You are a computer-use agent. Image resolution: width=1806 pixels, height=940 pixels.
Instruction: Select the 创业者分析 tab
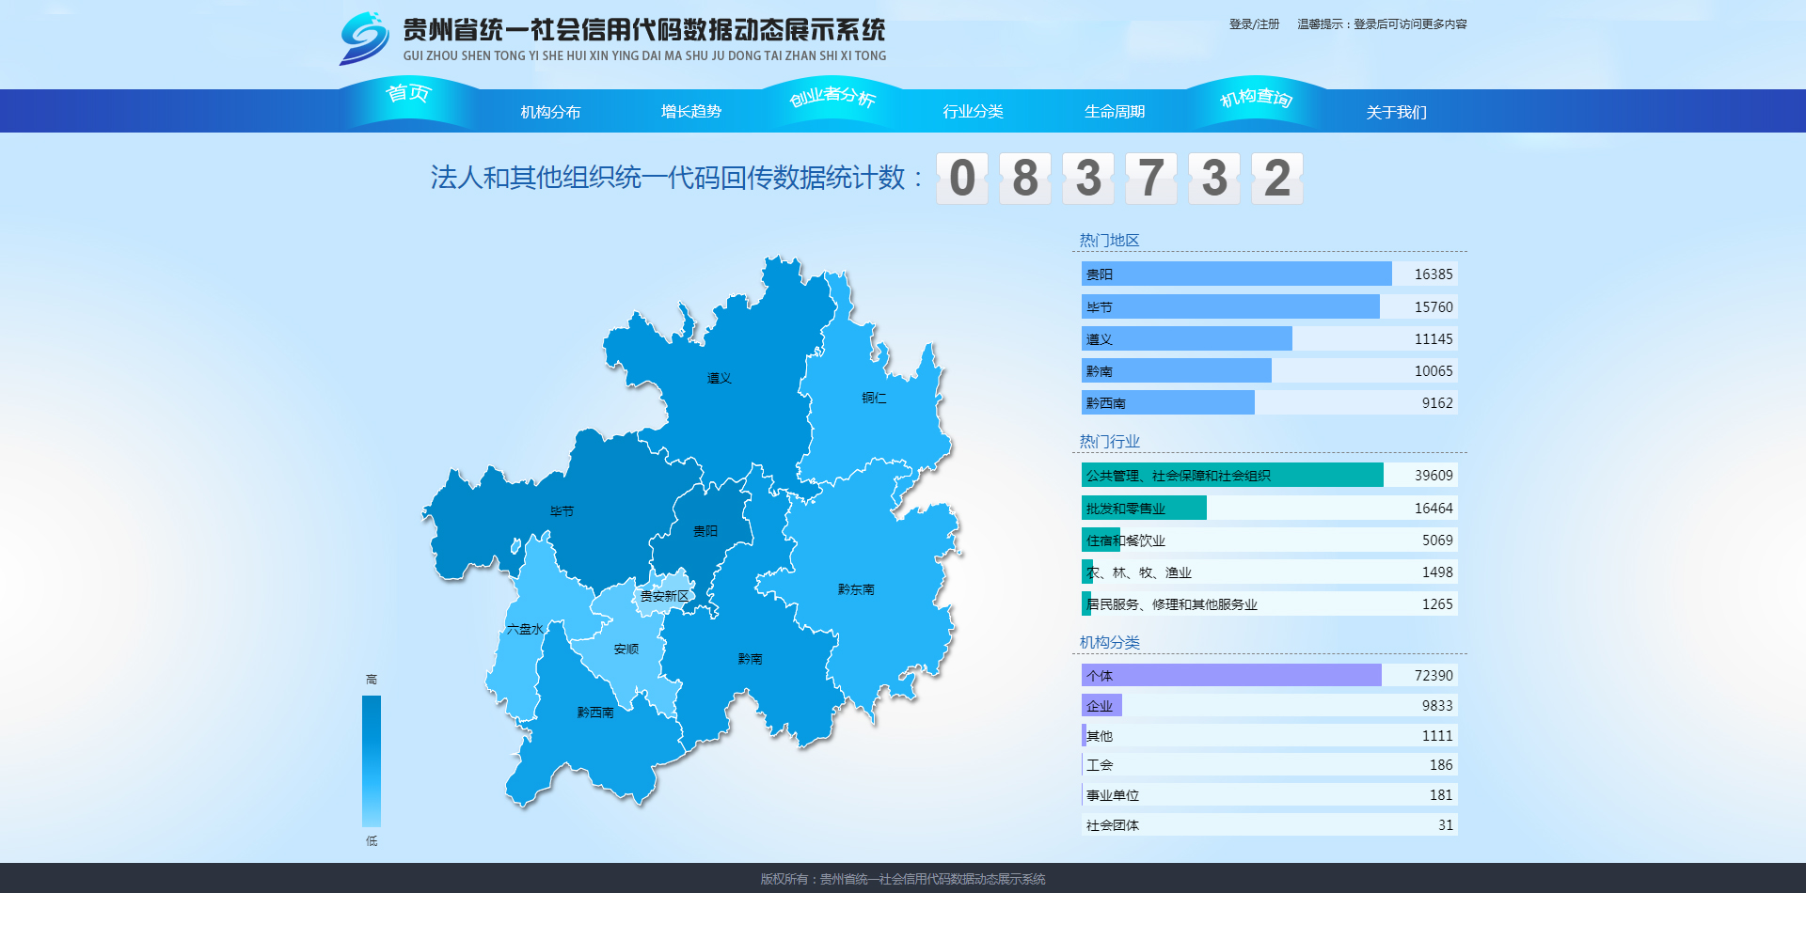832,97
